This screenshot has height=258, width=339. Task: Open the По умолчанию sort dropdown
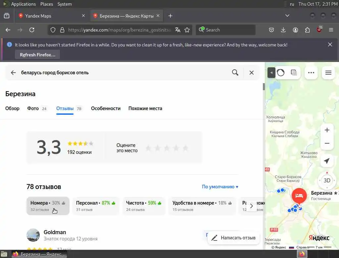coord(220,187)
